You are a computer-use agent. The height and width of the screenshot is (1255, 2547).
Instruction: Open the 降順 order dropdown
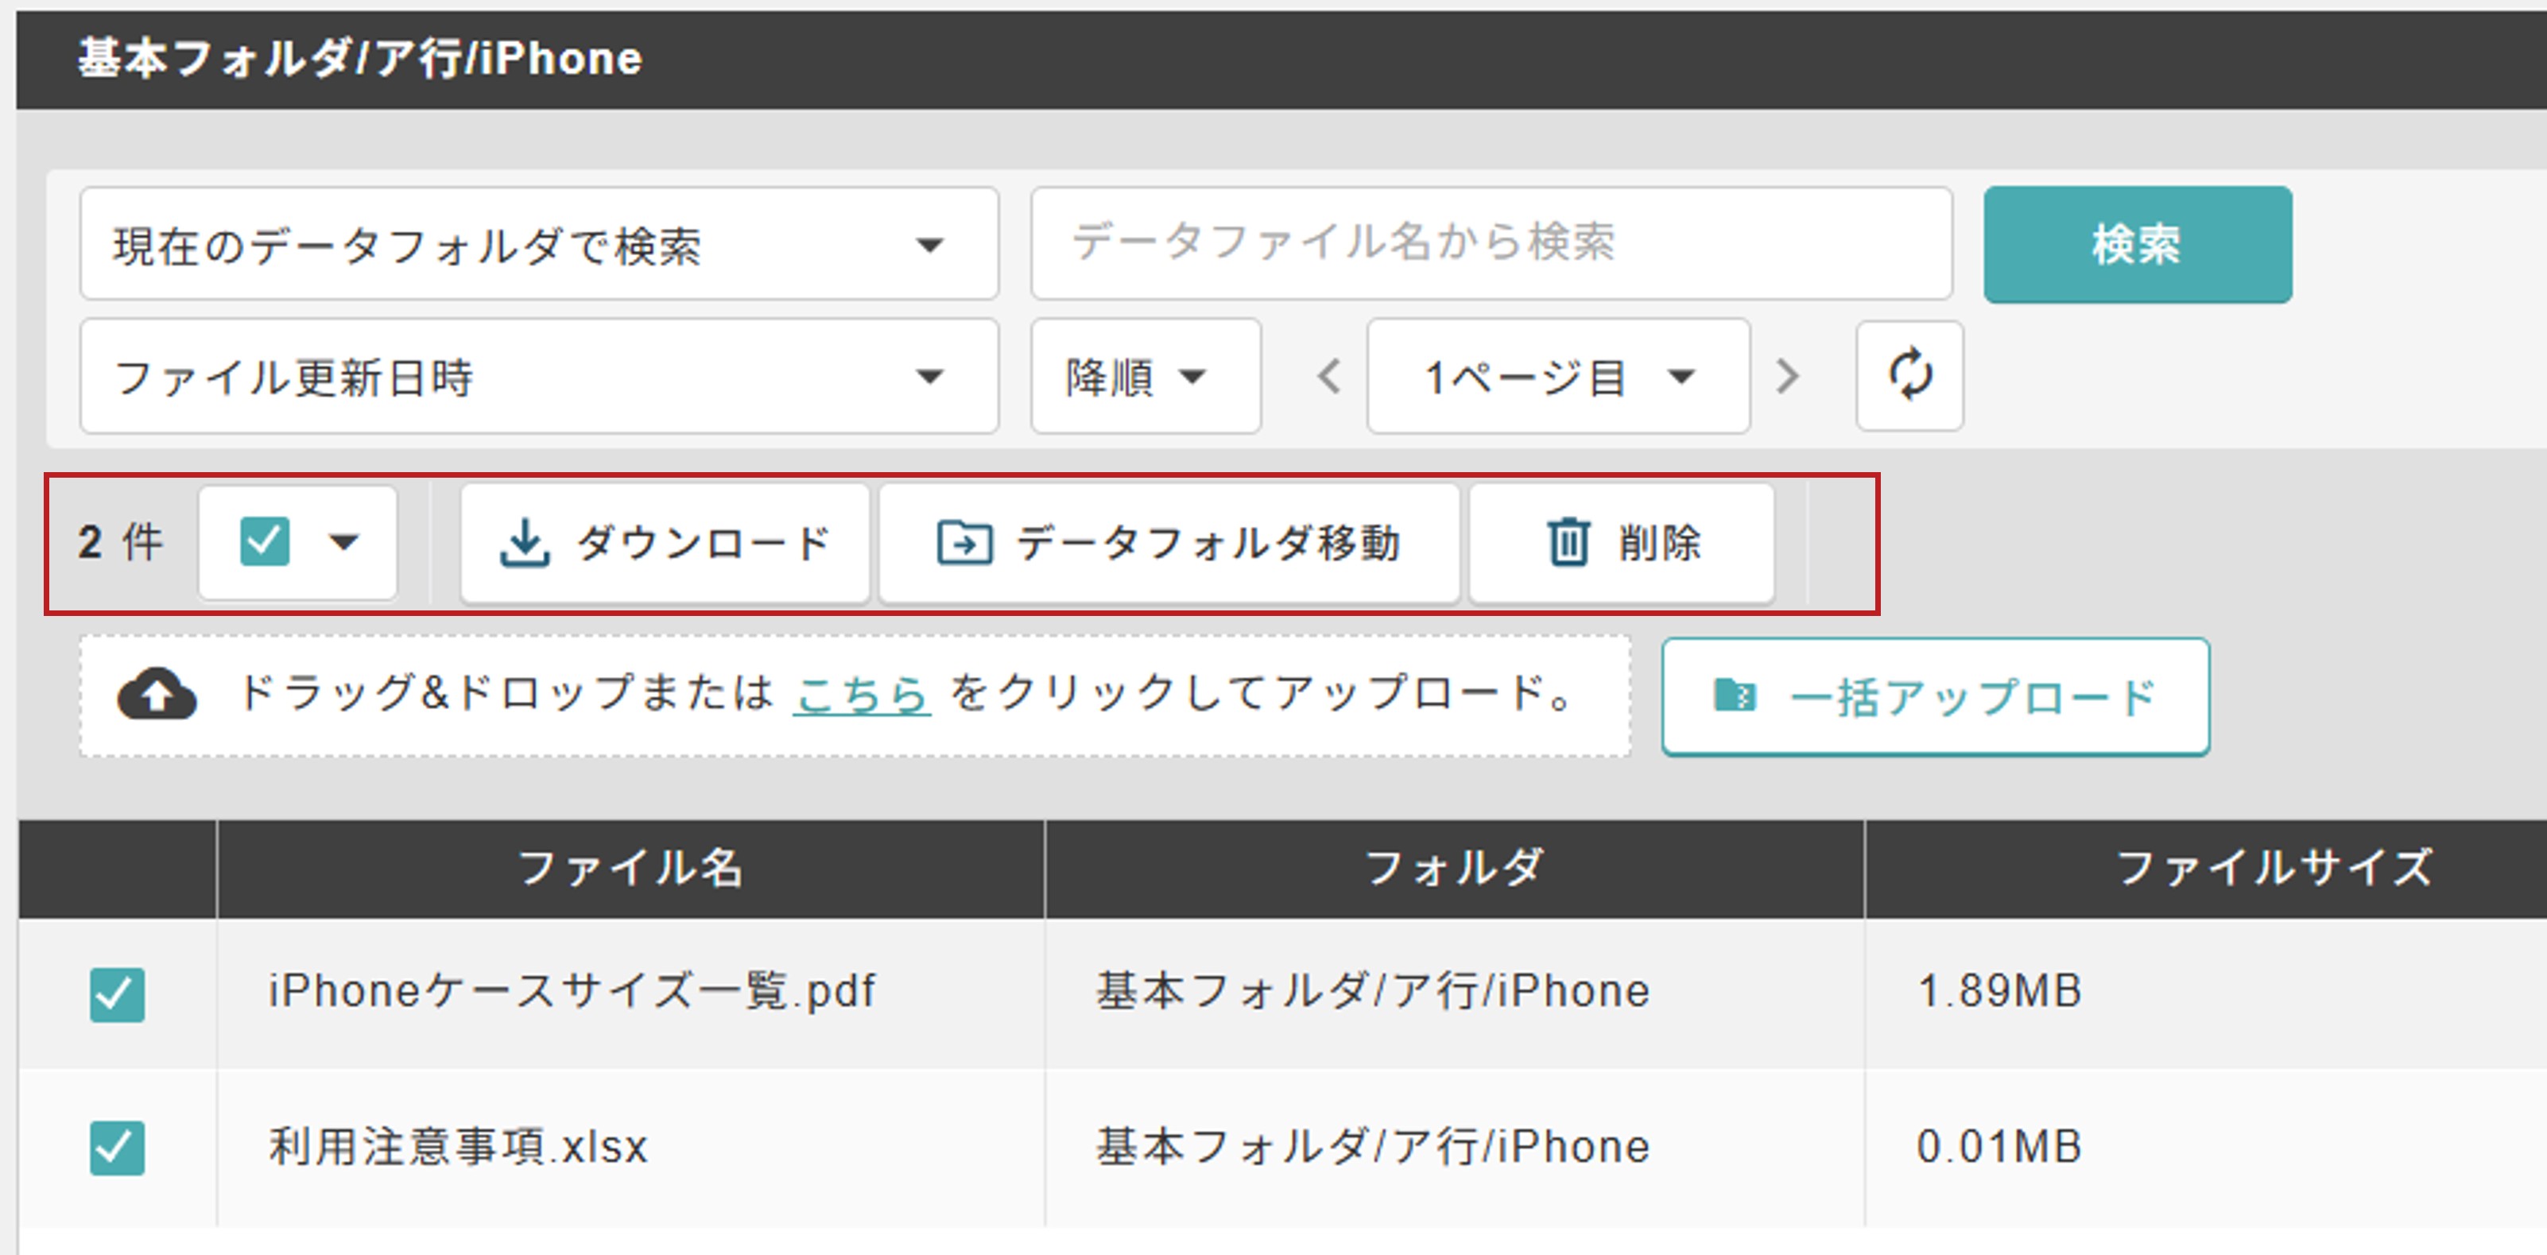(x=1146, y=377)
